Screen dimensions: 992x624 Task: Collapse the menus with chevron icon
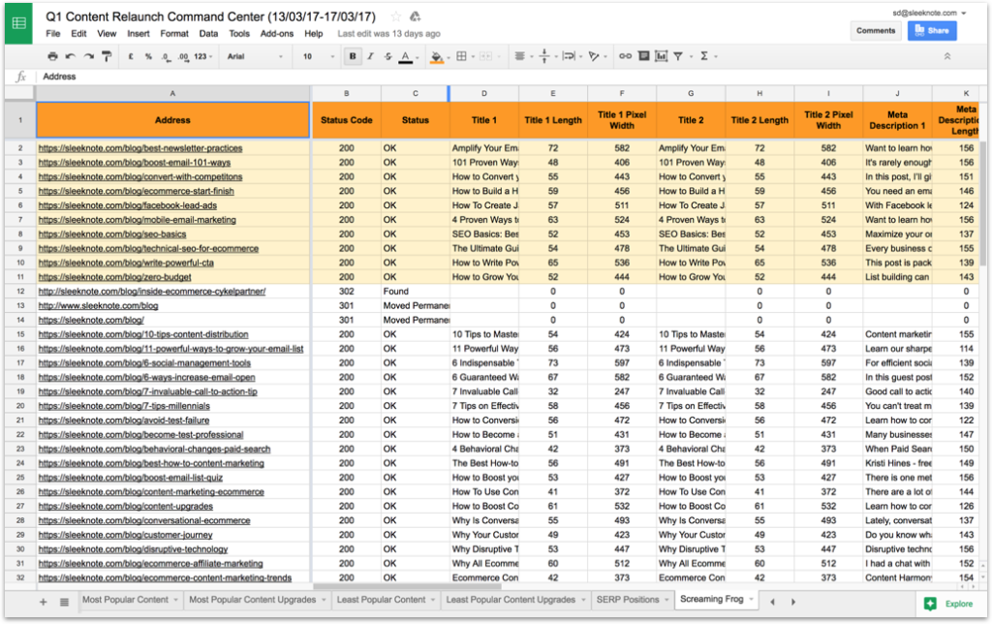pos(947,56)
